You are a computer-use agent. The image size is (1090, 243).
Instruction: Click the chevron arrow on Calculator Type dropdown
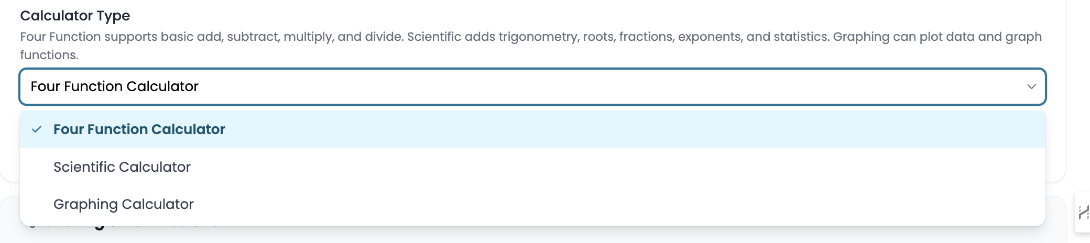click(1031, 86)
